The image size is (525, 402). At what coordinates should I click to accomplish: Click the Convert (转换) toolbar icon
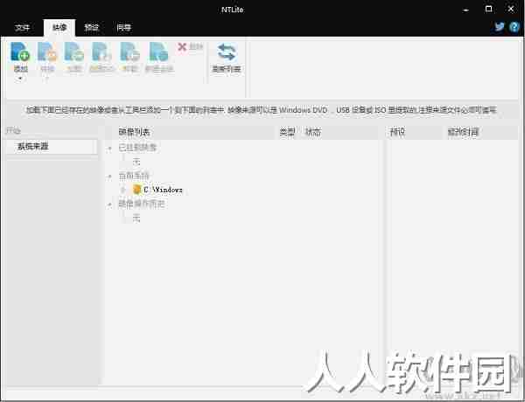pyautogui.click(x=47, y=52)
